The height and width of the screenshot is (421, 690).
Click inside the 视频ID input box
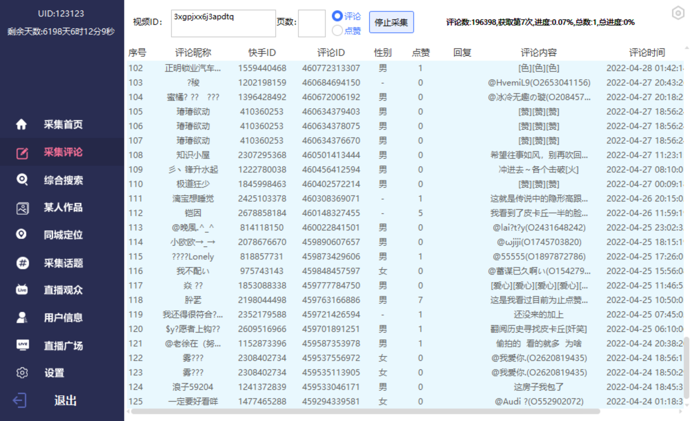tap(223, 23)
